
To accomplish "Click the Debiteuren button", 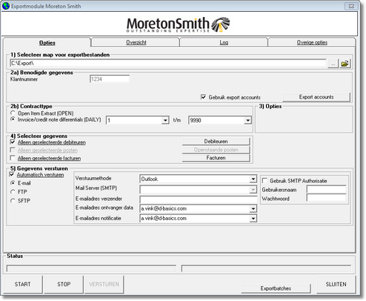I will click(216, 142).
